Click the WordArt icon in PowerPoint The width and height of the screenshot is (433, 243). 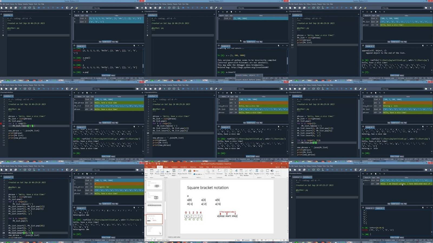click(236, 172)
